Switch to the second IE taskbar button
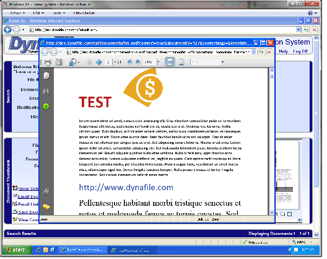The image size is (327, 259). point(133,250)
